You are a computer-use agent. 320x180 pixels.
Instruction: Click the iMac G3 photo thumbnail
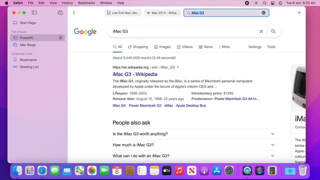tap(298, 88)
